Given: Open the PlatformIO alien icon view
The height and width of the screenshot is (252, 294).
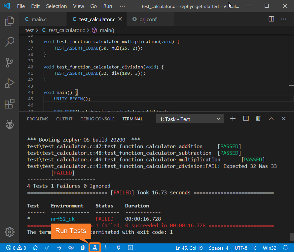Looking at the screenshot, I should (x=9, y=125).
